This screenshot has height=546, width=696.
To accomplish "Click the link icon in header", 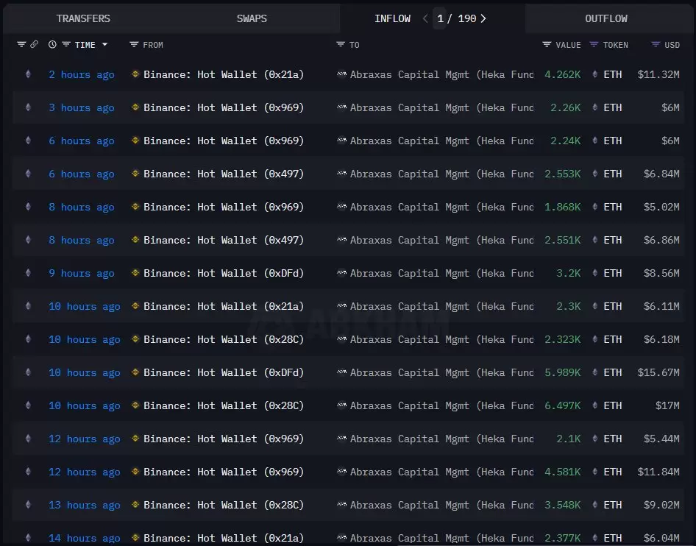I will [x=34, y=44].
